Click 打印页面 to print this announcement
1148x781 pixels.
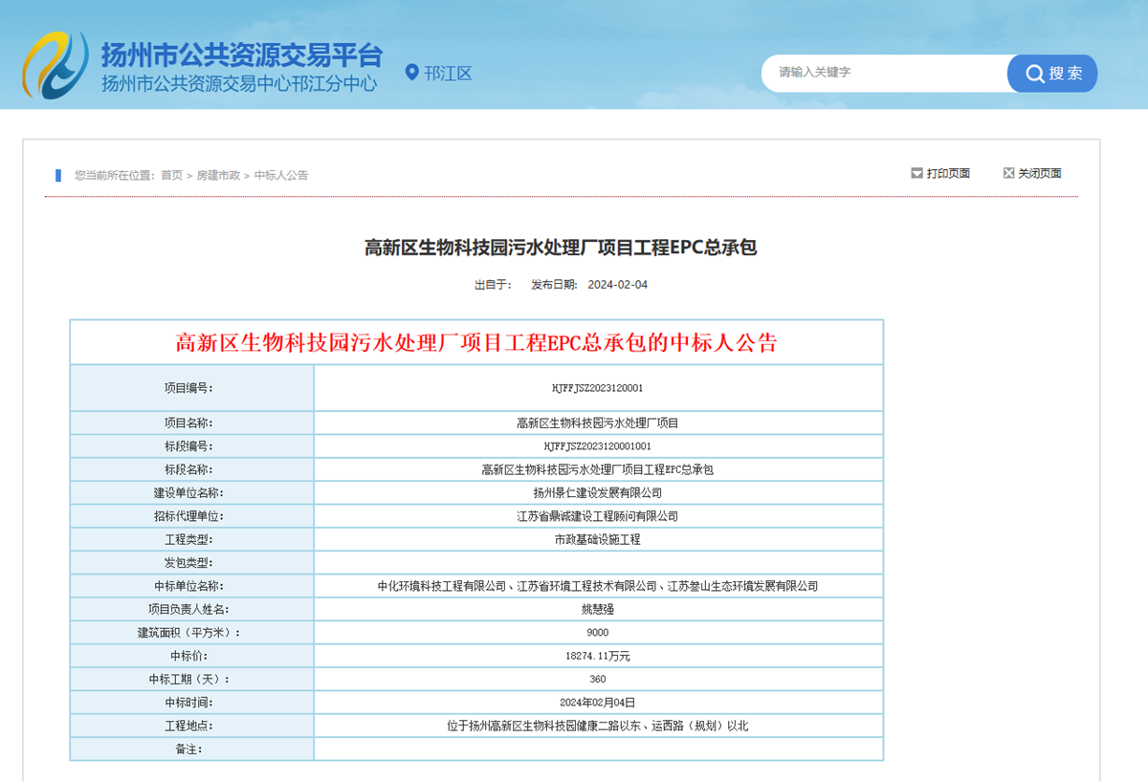coord(947,173)
